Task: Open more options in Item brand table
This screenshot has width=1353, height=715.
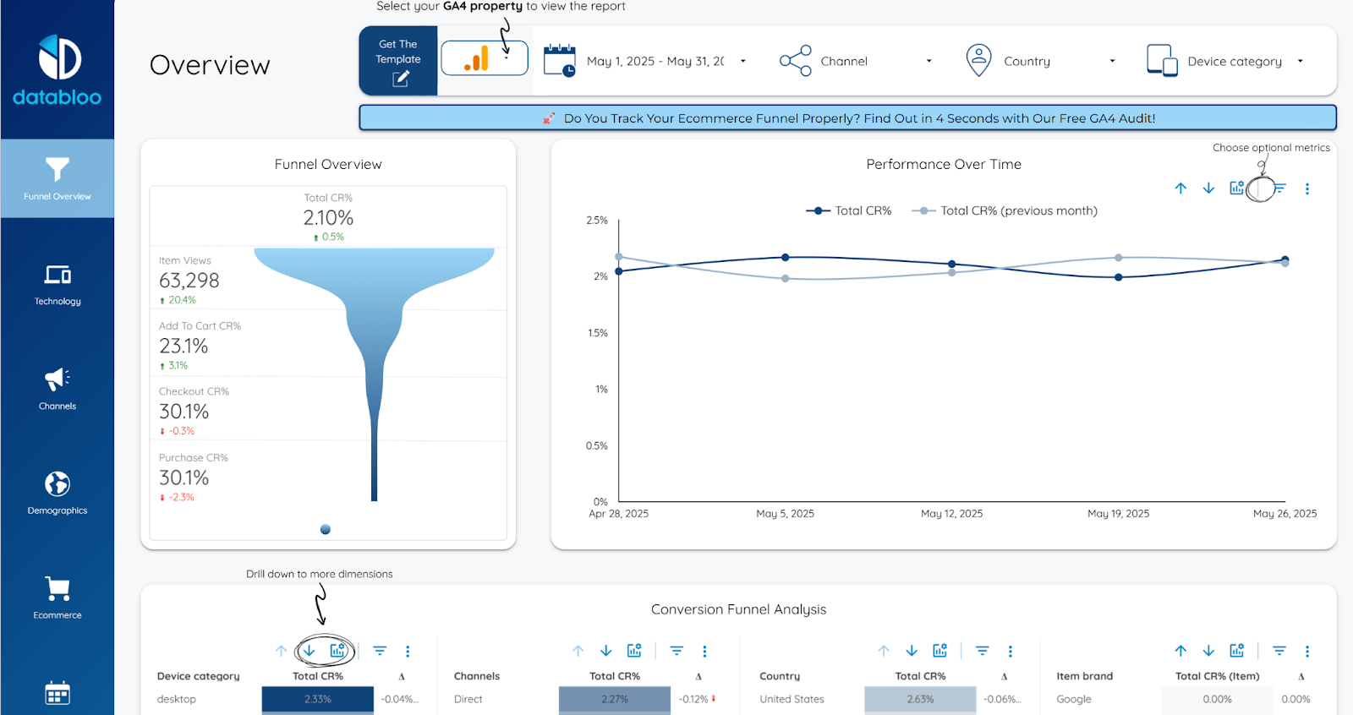Action: [x=1307, y=652]
